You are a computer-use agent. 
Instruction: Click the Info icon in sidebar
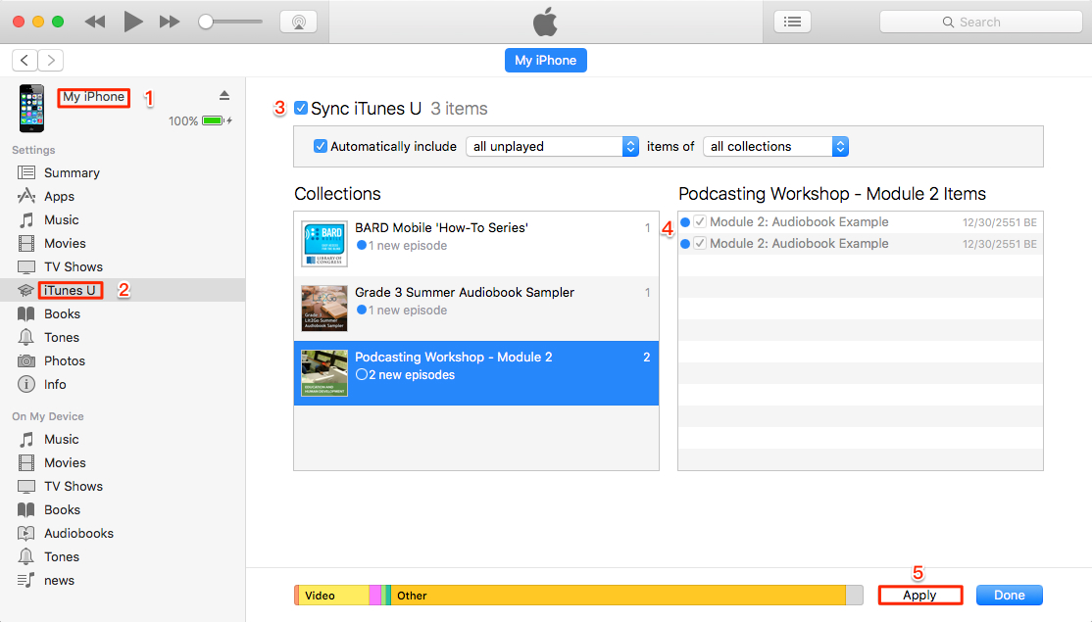pos(25,384)
